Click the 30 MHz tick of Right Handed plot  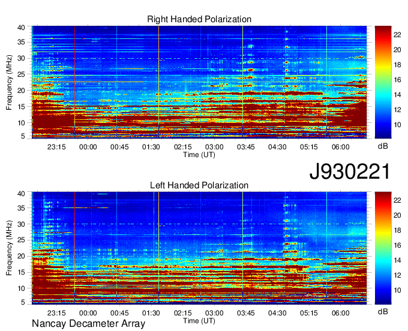coord(21,58)
